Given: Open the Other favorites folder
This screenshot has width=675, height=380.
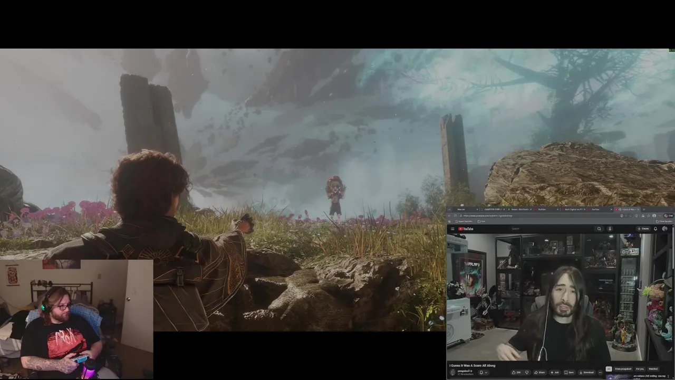Looking at the screenshot, I should tap(664, 221).
